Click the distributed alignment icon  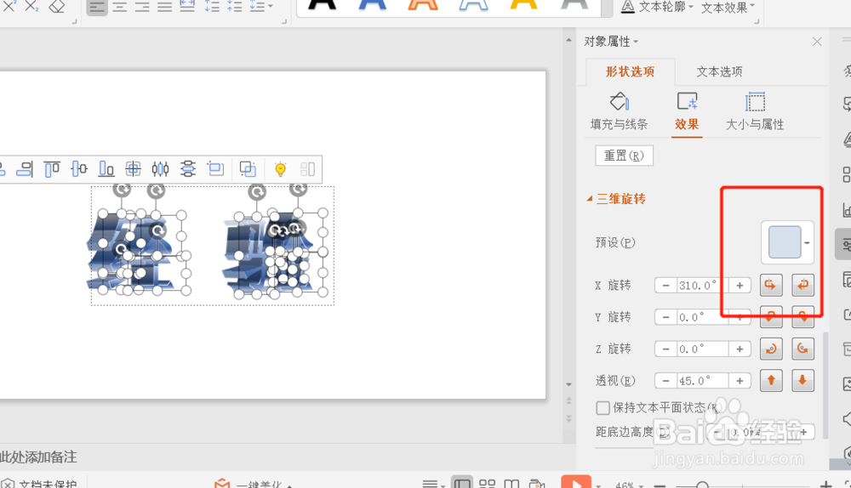(187, 7)
